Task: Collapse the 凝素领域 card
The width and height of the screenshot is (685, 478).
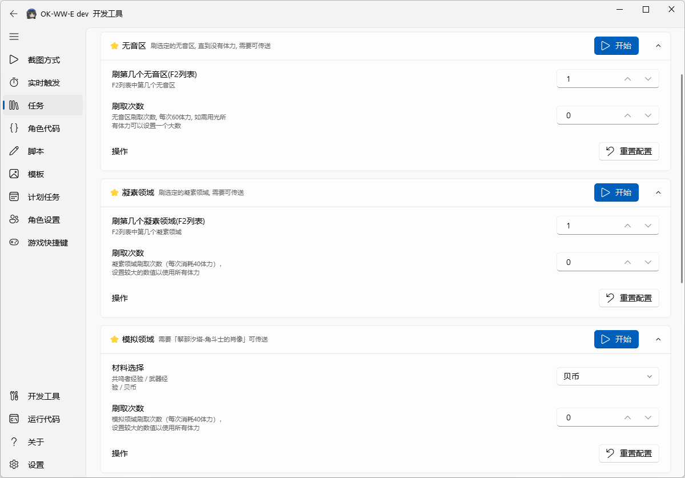Action: [x=658, y=192]
